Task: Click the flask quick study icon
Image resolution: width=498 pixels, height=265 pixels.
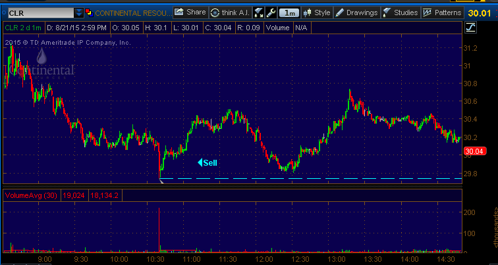Action: pos(259,12)
